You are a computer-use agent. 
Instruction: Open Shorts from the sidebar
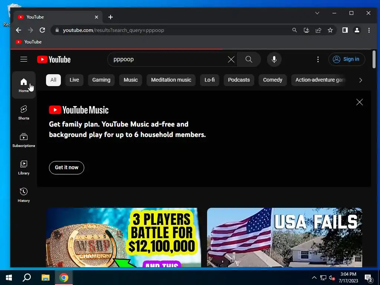(24, 113)
